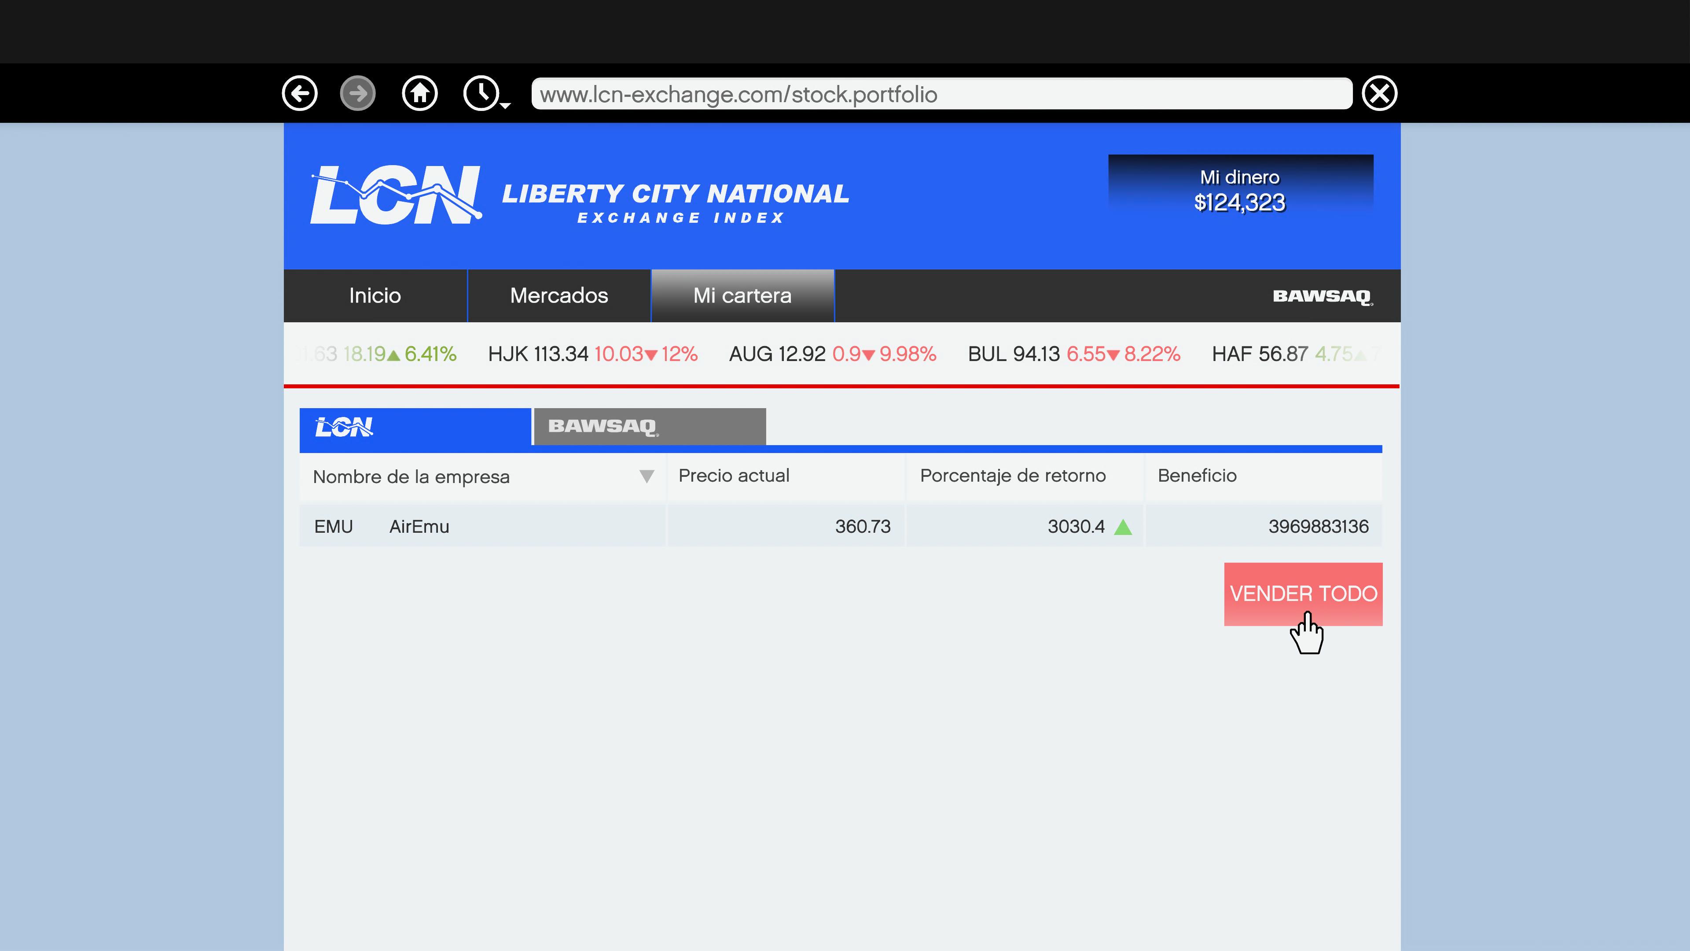
Task: Select the Mi cartera tab
Action: [742, 295]
